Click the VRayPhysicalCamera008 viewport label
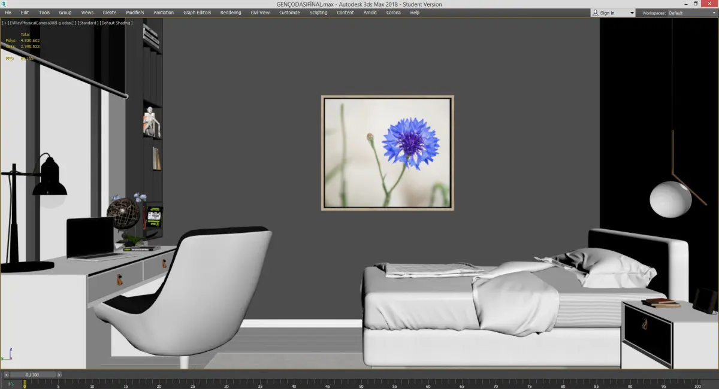 click(43, 23)
